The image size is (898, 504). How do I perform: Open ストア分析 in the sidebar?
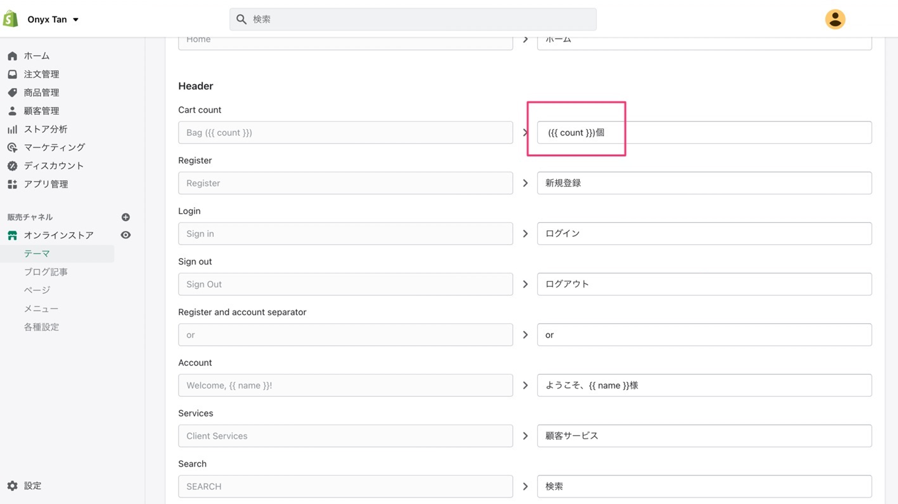45,129
